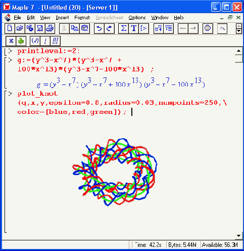
Task: Insert text with the T icon
Action: 133,28
